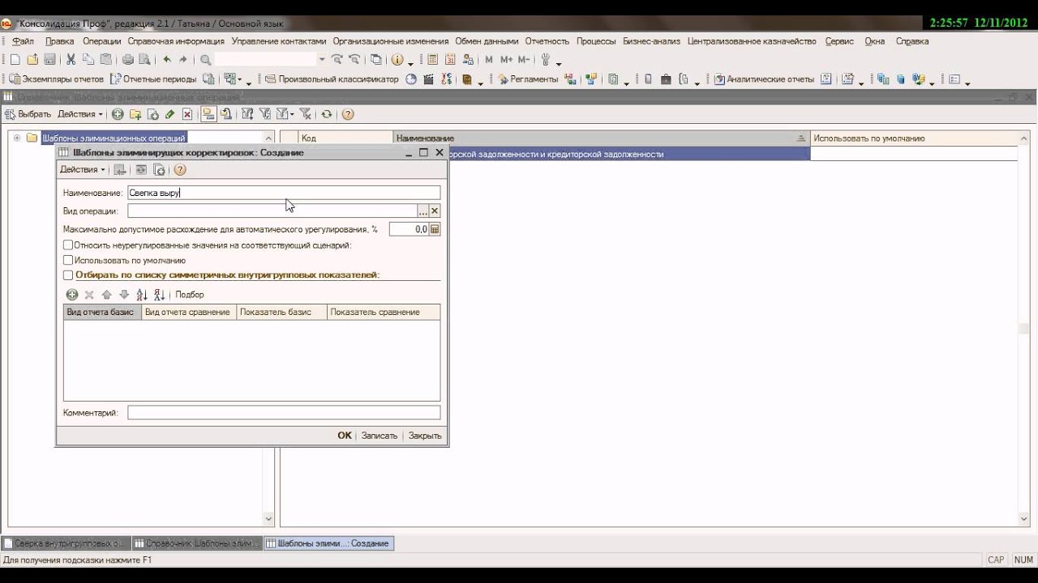Open Действия dropdown in list toolbar
The image size is (1038, 583).
pyautogui.click(x=80, y=114)
